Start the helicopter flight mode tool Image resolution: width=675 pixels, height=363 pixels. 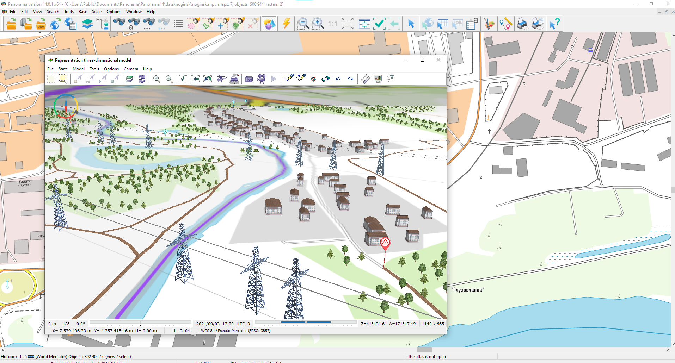[222, 79]
